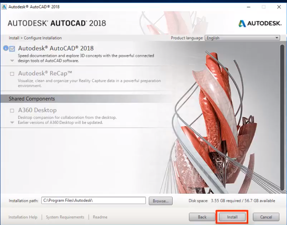
Task: Expand the A360 Desktop options arrow
Action: pos(12,122)
